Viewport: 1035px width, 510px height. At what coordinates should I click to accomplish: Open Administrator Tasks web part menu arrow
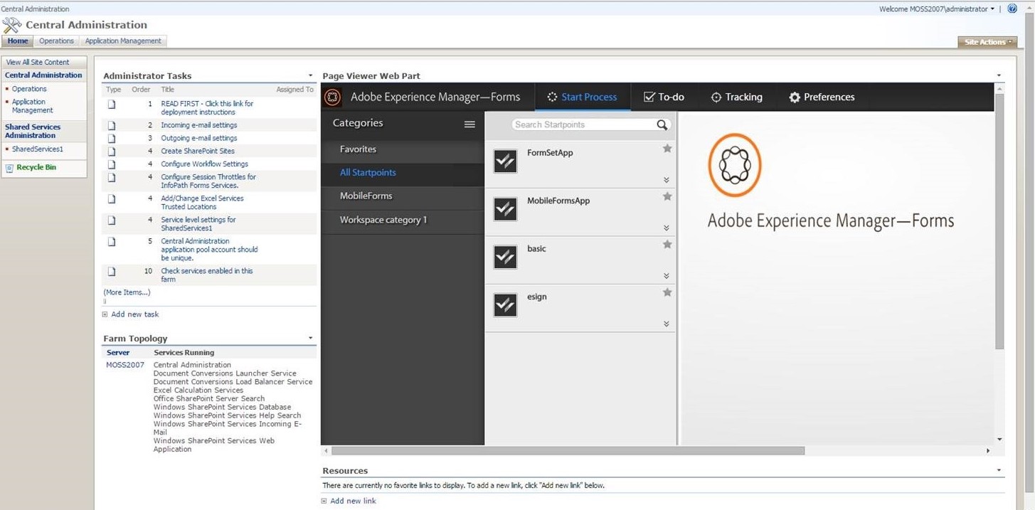[310, 75]
